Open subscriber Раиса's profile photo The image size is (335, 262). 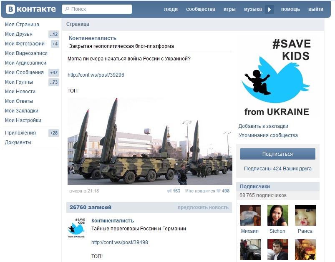pos(305,215)
